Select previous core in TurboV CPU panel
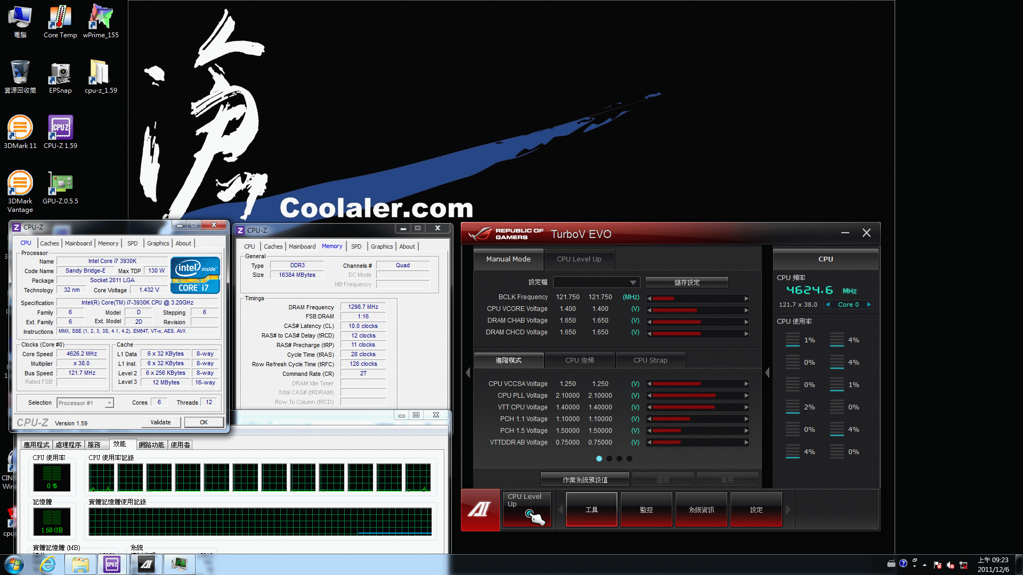 click(827, 305)
